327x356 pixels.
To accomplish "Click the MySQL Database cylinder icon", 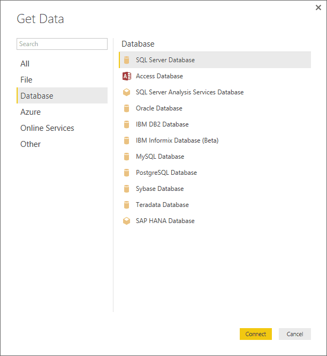I will pyautogui.click(x=127, y=157).
